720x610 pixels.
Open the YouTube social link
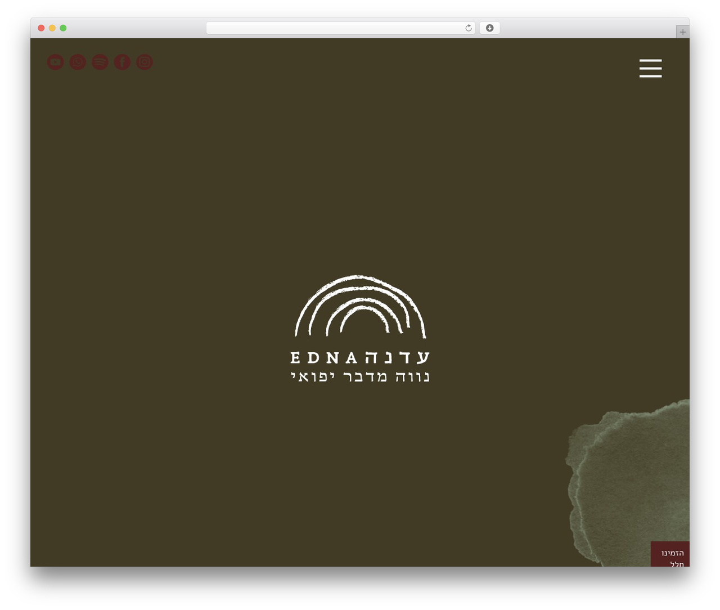click(x=55, y=62)
